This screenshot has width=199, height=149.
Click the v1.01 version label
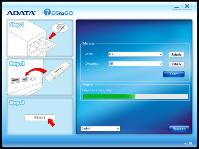click(188, 144)
